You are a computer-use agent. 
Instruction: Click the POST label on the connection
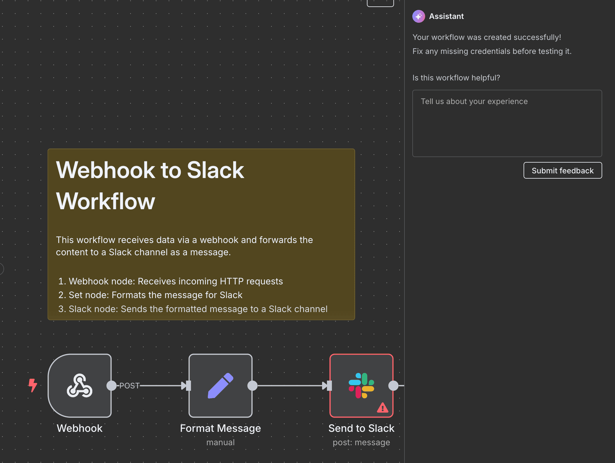pos(129,385)
